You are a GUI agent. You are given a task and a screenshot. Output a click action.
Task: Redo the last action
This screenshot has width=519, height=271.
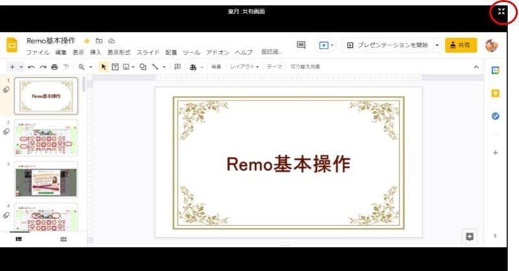pyautogui.click(x=43, y=67)
